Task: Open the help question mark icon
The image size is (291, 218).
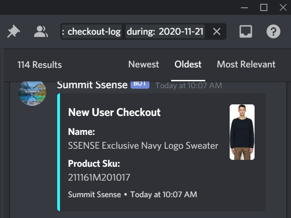Action: coord(273,31)
